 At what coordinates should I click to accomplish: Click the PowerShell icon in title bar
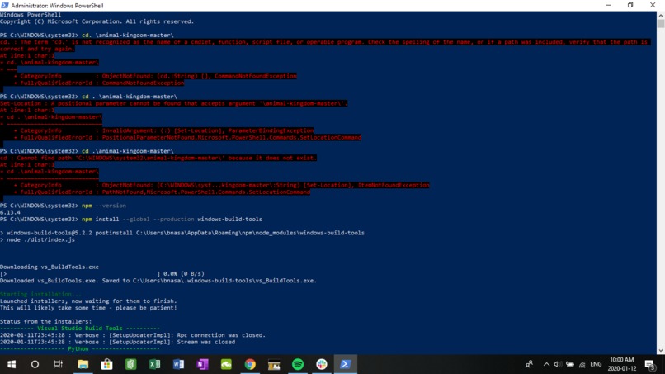pyautogui.click(x=5, y=6)
